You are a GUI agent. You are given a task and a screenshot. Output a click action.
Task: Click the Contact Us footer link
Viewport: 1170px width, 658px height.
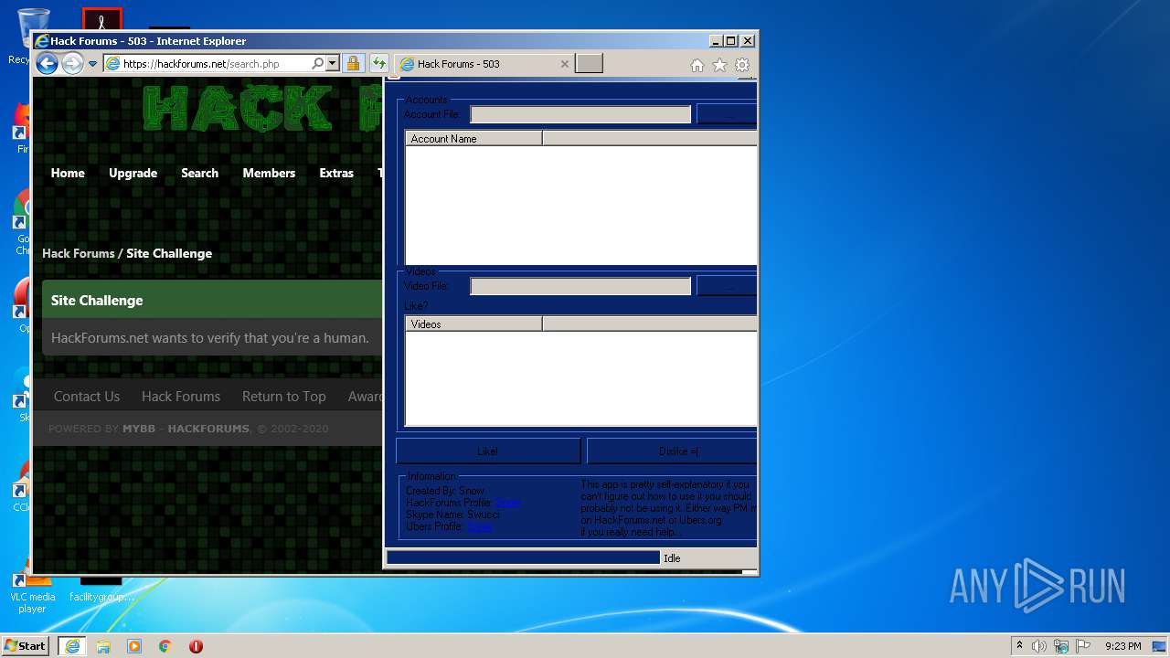click(87, 396)
